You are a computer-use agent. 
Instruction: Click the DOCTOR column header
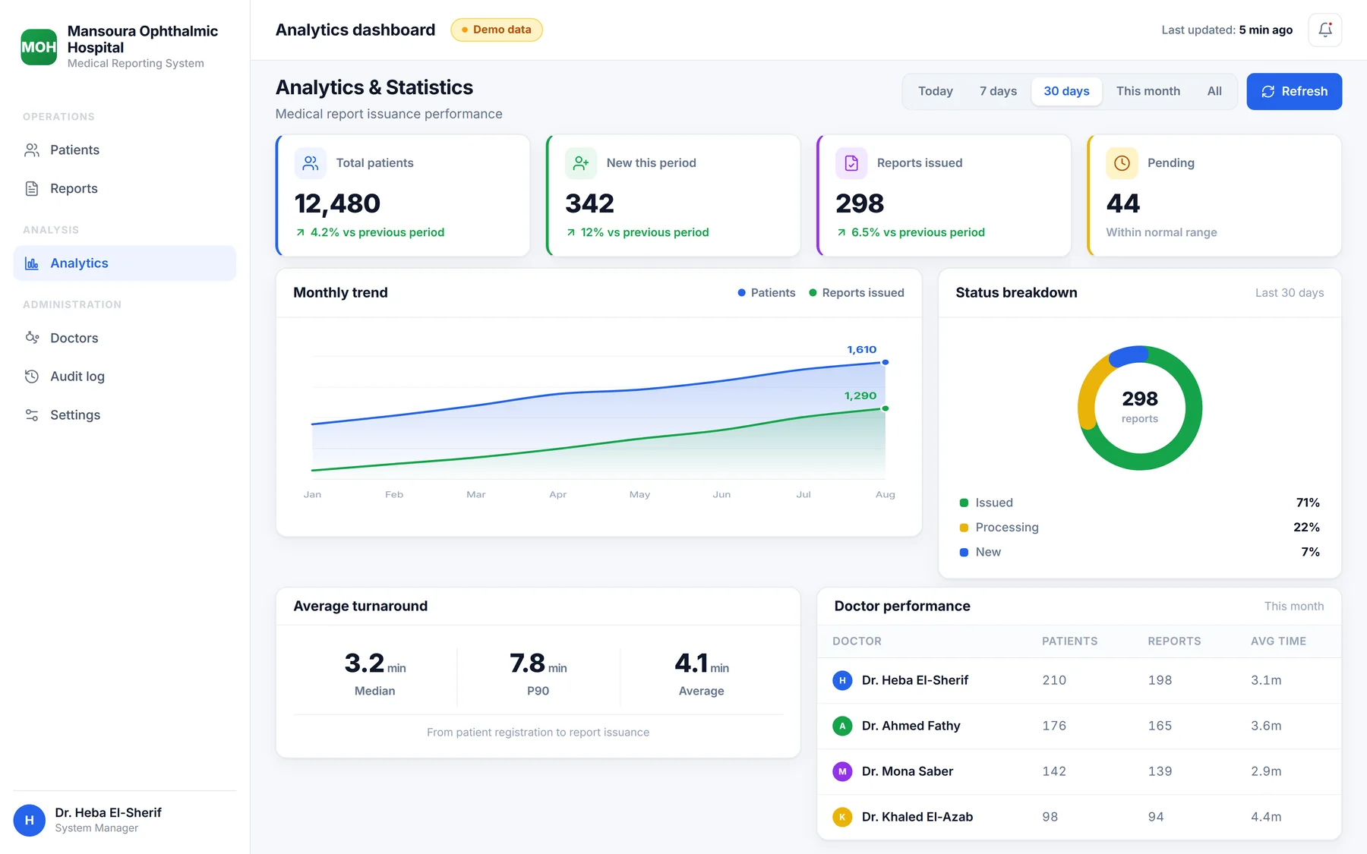coord(857,641)
